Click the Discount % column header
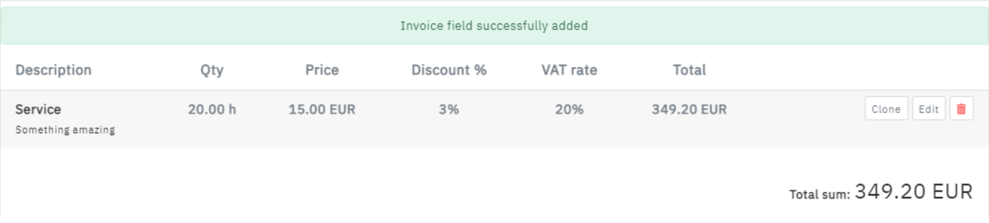 coord(449,70)
